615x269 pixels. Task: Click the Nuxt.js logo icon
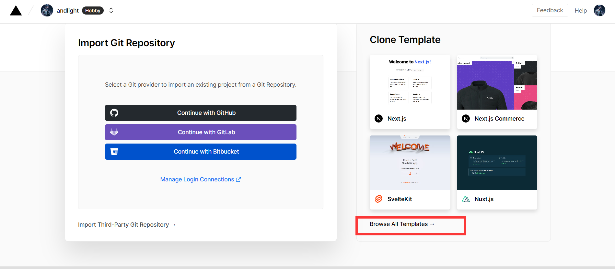click(466, 199)
